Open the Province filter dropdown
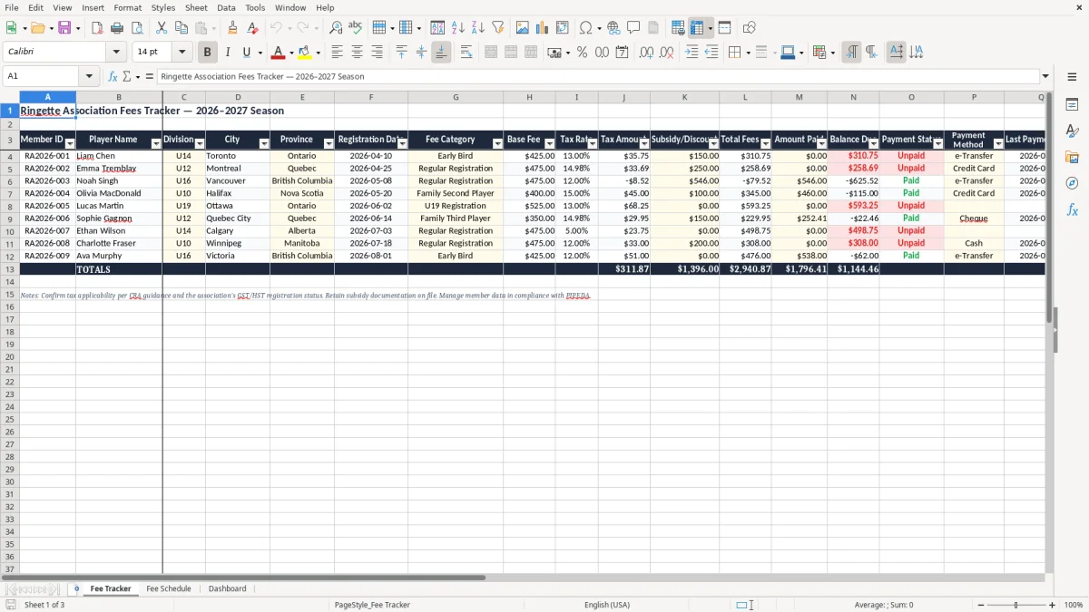Viewport: 1089px width, 612px height. 329,143
